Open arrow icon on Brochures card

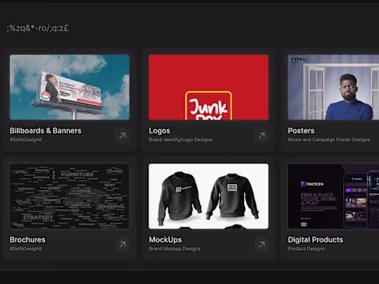click(123, 245)
